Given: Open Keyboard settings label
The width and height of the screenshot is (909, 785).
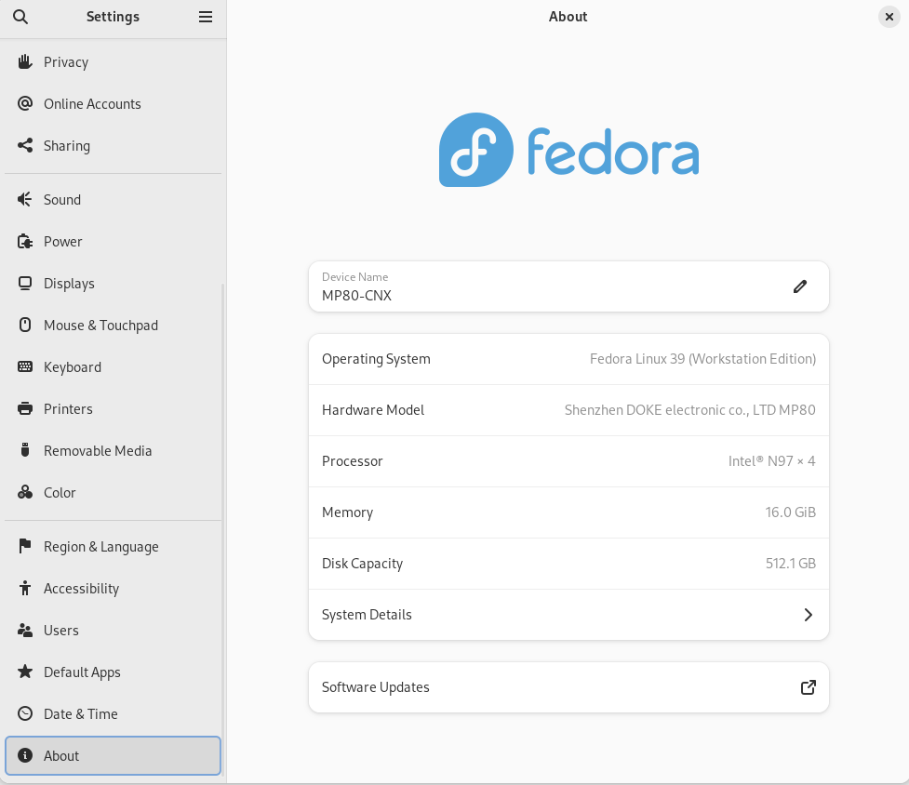Looking at the screenshot, I should pyautogui.click(x=73, y=367).
